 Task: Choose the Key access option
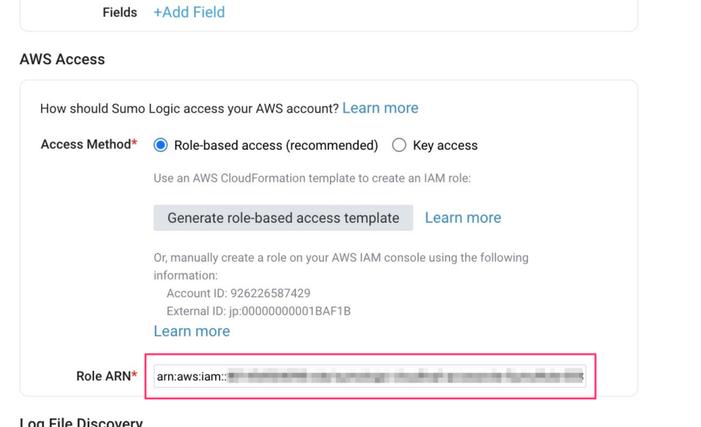point(399,145)
